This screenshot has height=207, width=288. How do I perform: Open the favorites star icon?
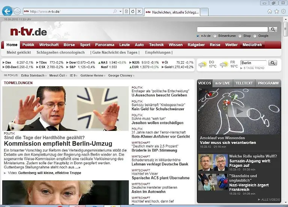276,11
